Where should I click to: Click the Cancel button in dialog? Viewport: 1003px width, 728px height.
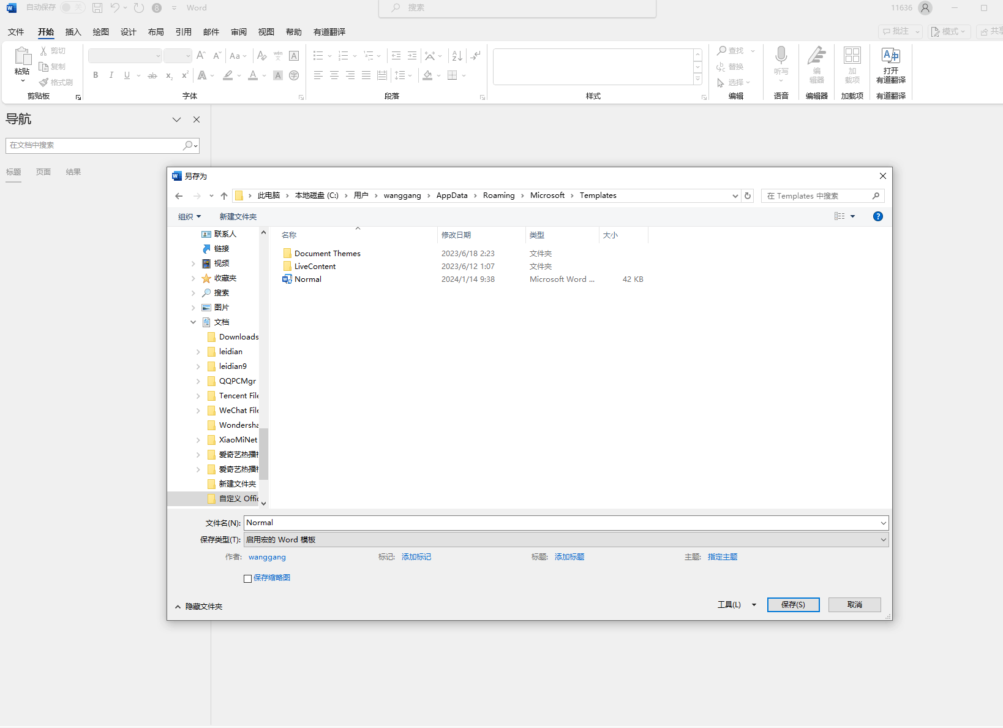[x=855, y=605]
